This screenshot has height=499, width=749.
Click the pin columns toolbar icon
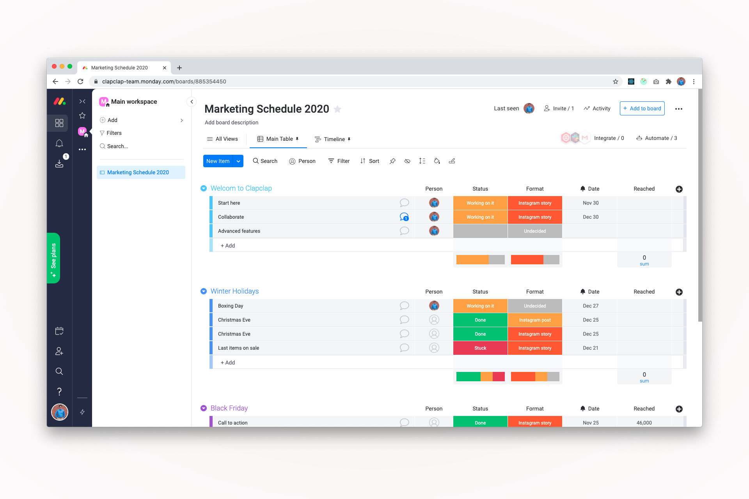(392, 161)
